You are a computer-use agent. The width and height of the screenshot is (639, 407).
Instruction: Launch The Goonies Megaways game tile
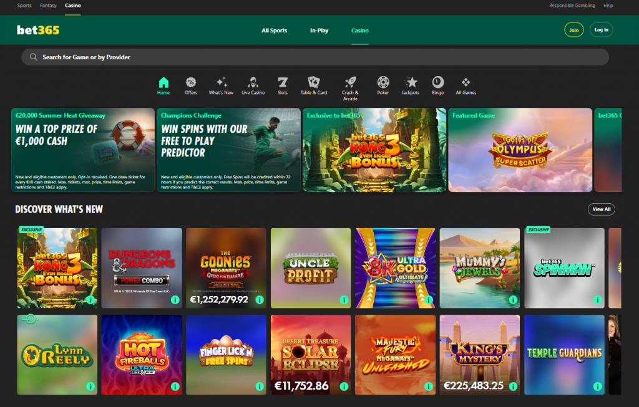(x=226, y=268)
